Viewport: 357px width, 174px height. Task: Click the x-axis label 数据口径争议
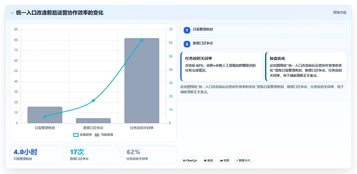pos(93,128)
